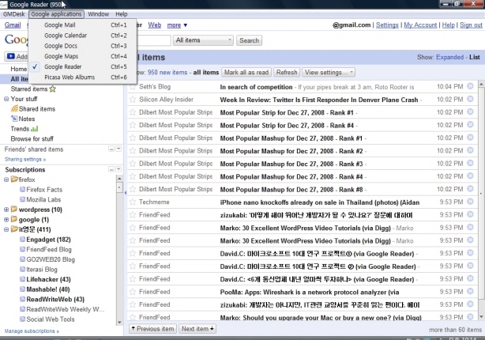
Task: Go to Previous item
Action: point(152,329)
